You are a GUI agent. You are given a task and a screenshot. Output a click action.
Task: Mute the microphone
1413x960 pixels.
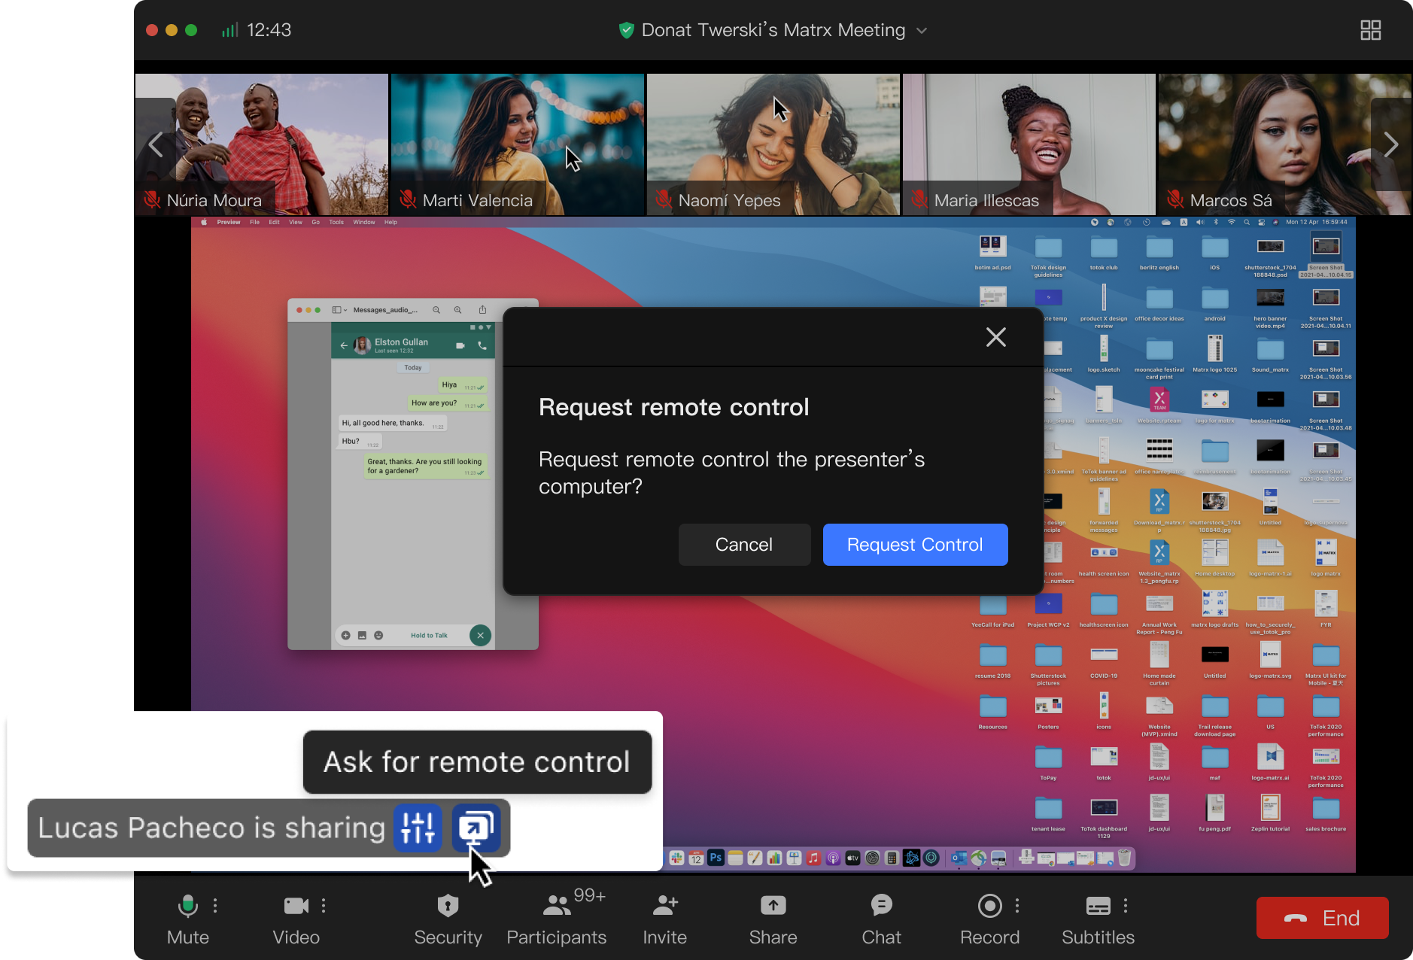point(187,906)
